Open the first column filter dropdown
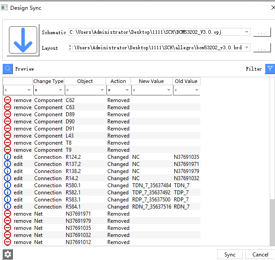Screen dimensions: 275x260 tap(29, 90)
